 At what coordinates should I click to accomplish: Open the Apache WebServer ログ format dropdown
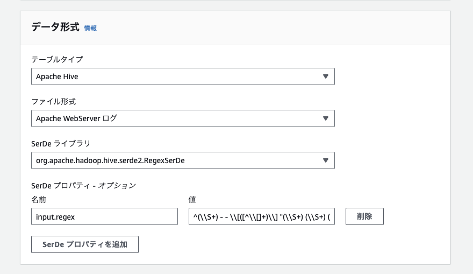[x=183, y=118]
